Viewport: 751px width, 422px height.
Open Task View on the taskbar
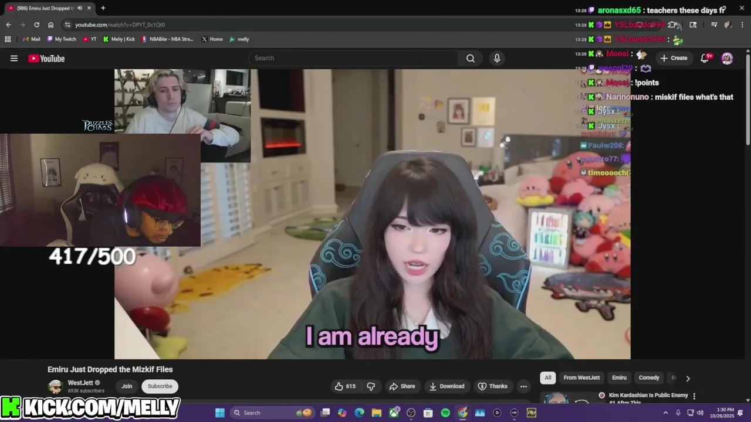pyautogui.click(x=326, y=413)
